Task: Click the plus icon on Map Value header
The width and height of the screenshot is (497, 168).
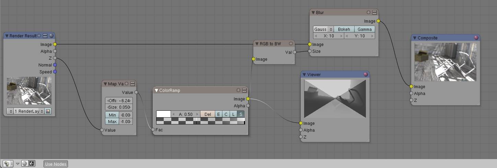Action: (x=127, y=83)
